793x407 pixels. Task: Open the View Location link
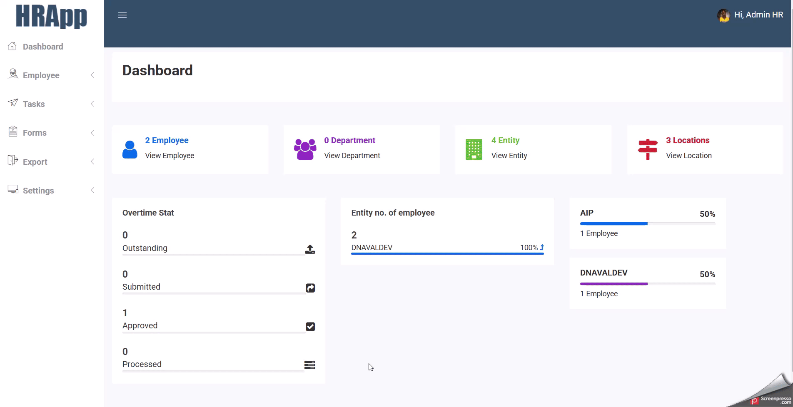tap(688, 156)
